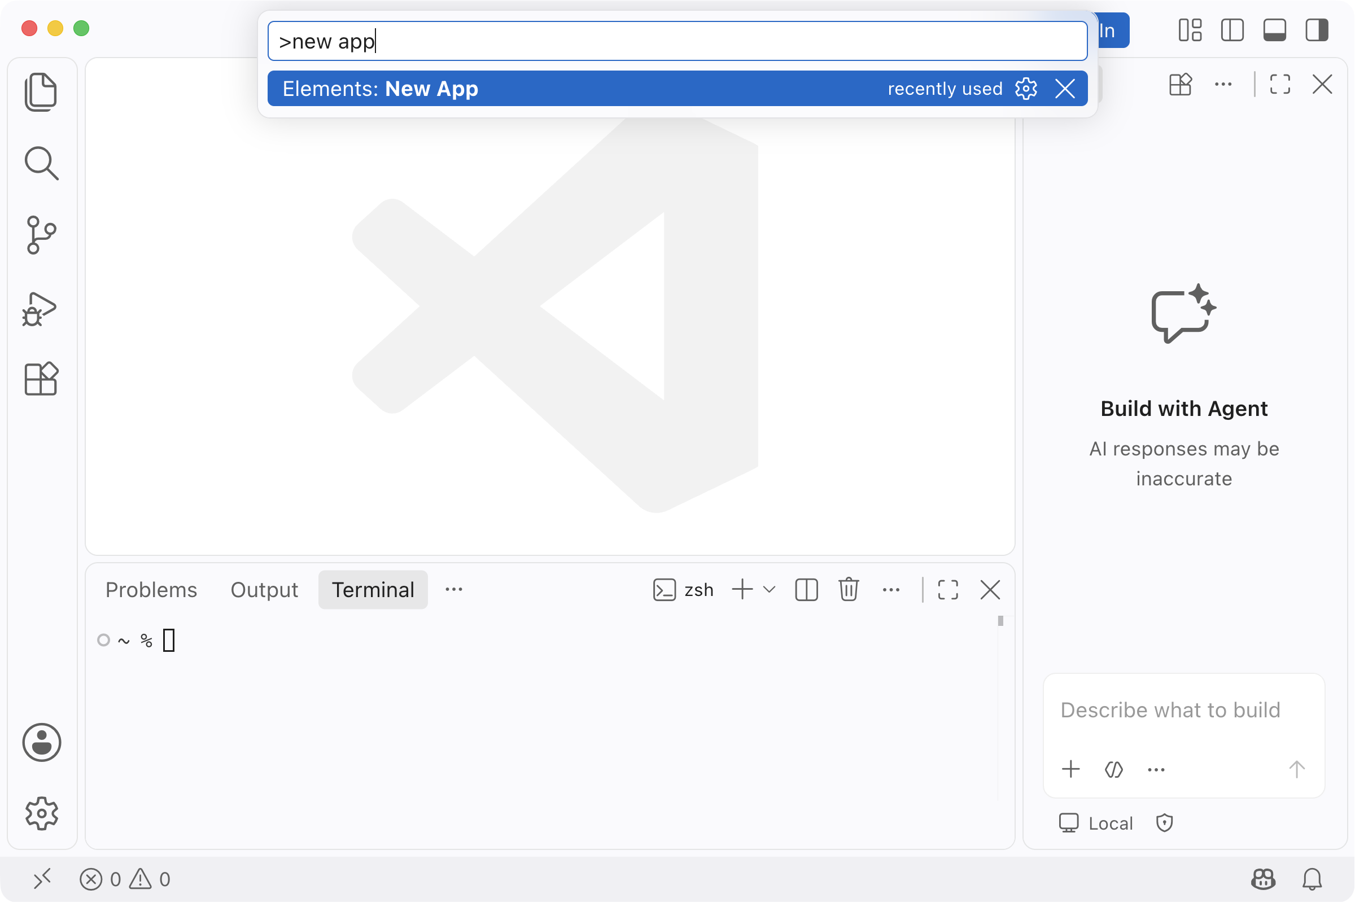Screen dimensions: 1355x903
Task: Click the chat send arrow button
Action: [x=1296, y=770]
